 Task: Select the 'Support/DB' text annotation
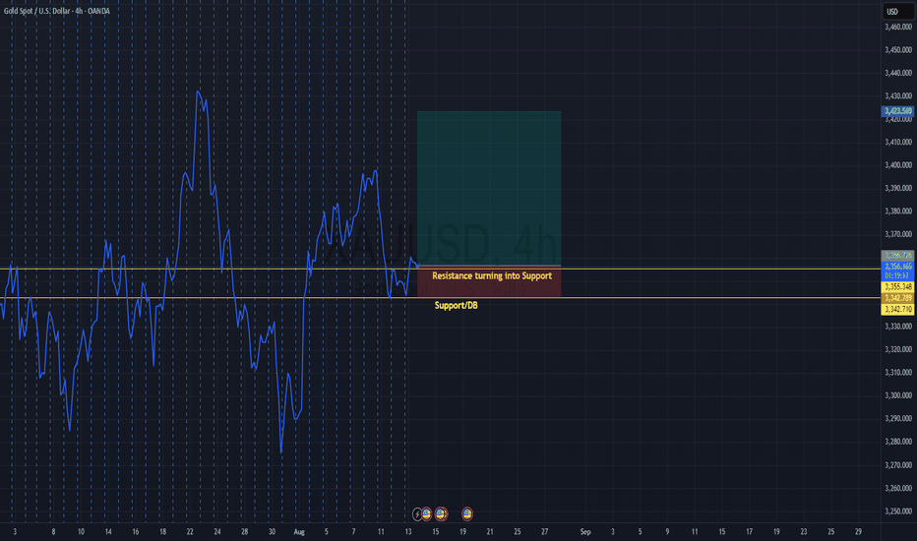coord(457,305)
